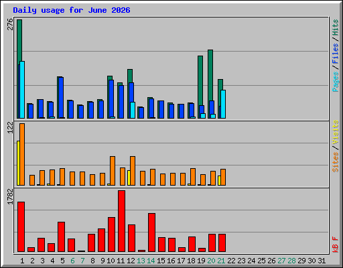Click the yellow sites bar for day 1

click(x=18, y=163)
